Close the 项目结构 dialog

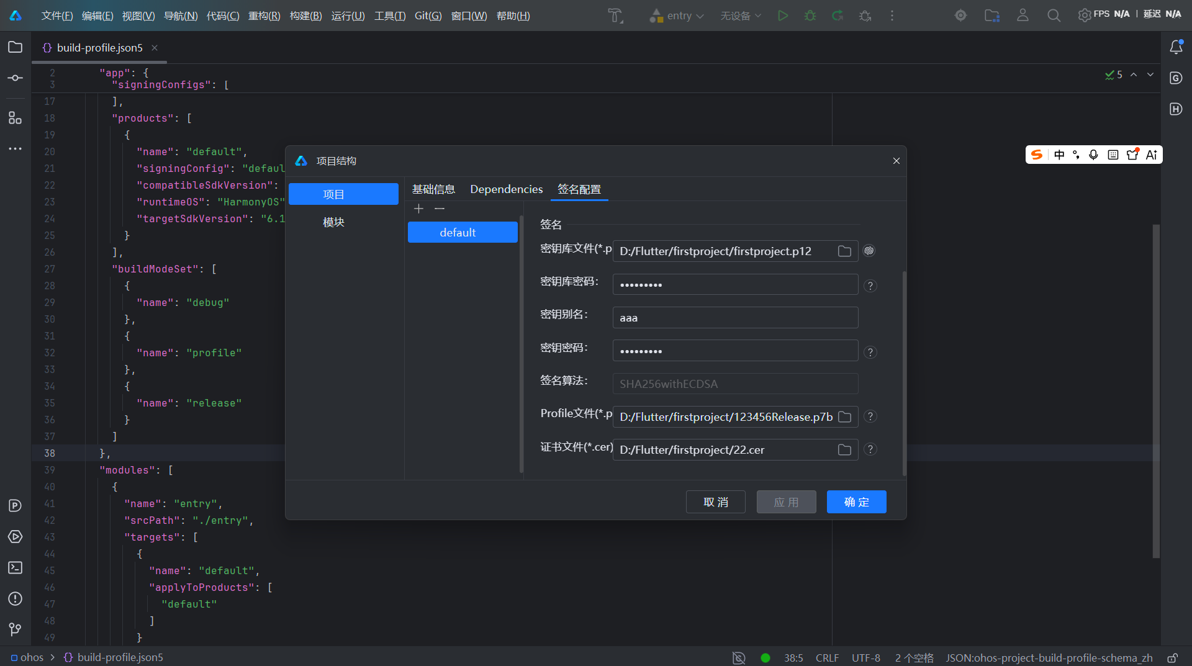896,161
